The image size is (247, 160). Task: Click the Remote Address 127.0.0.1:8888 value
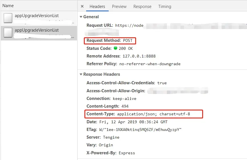(x=139, y=56)
